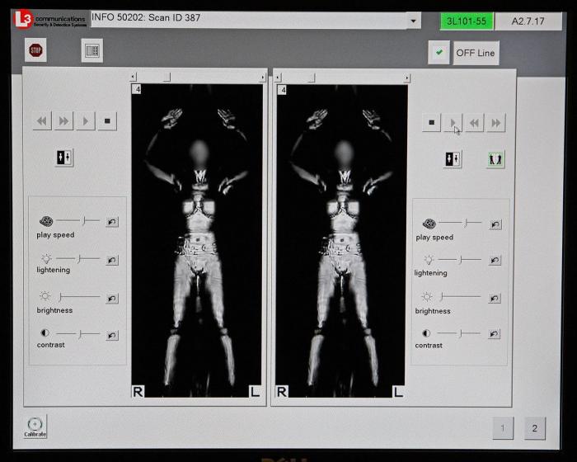Toggle the green checkmark next to OFF Line
This screenshot has height=462, width=577.
(x=439, y=53)
